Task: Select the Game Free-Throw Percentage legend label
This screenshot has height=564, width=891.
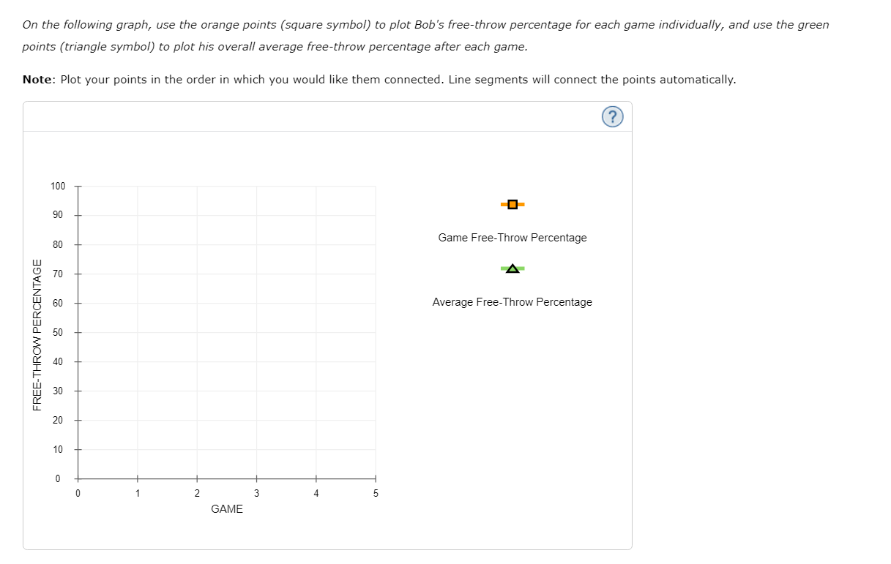Action: point(512,238)
